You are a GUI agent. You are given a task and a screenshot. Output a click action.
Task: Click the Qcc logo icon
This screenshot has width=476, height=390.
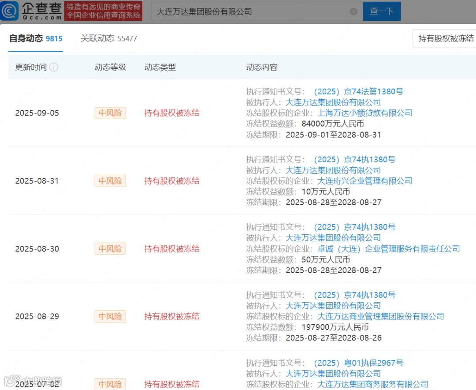(x=10, y=11)
